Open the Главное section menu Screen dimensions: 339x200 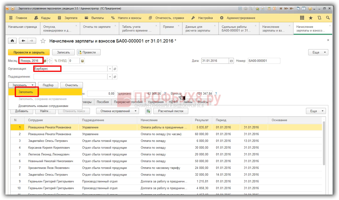pyautogui.click(x=18, y=18)
